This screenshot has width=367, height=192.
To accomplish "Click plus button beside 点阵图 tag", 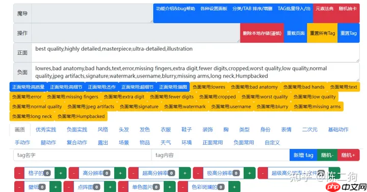I will [x=110, y=187].
